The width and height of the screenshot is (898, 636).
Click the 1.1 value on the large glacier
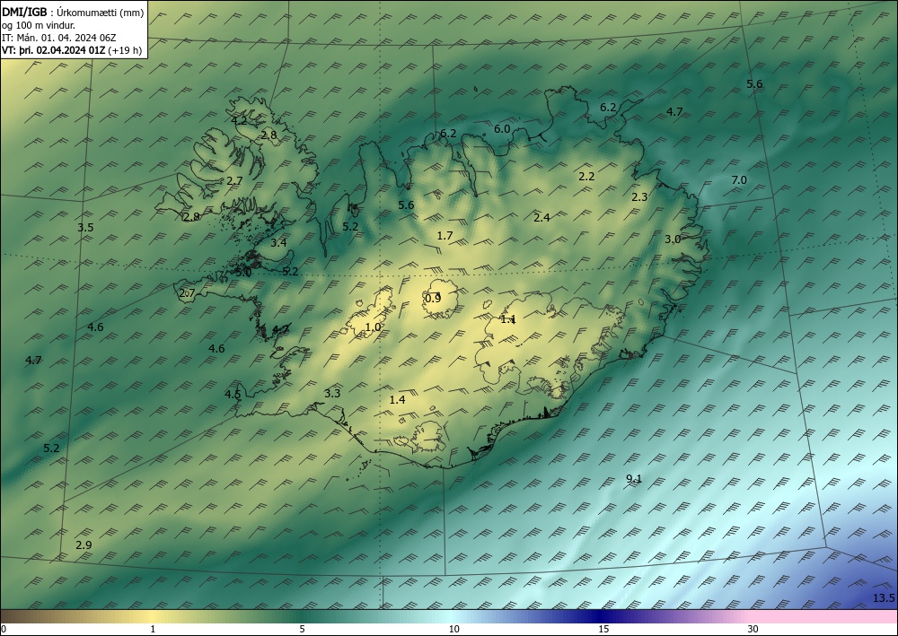click(508, 319)
